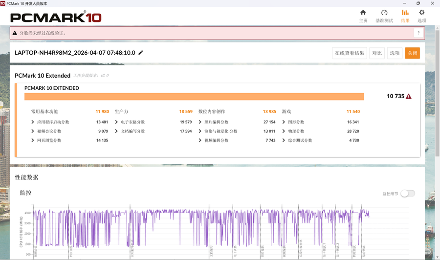Expand the 电子表格分数 row

[x=116, y=122]
